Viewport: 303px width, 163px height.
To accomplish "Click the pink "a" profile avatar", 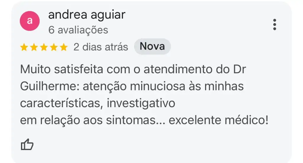I will click(x=30, y=21).
